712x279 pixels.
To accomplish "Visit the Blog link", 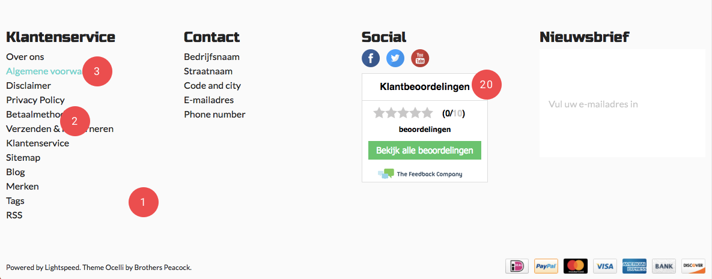I will click(x=16, y=172).
